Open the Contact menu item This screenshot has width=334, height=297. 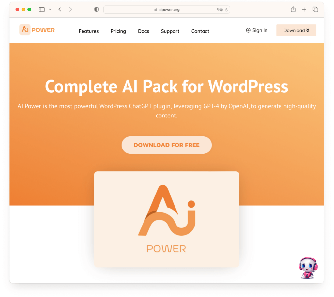pos(200,31)
